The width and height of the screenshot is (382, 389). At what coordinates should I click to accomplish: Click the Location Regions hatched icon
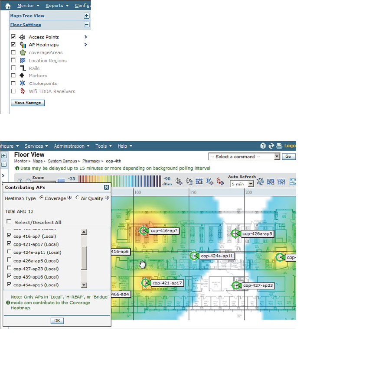pos(23,60)
